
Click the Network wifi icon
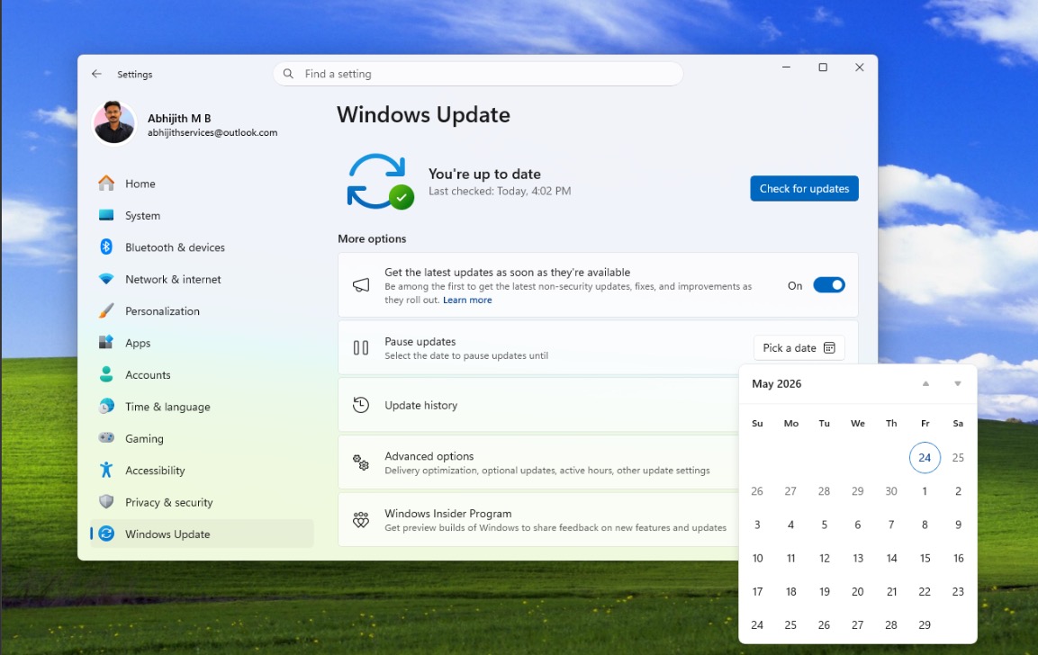(x=106, y=279)
